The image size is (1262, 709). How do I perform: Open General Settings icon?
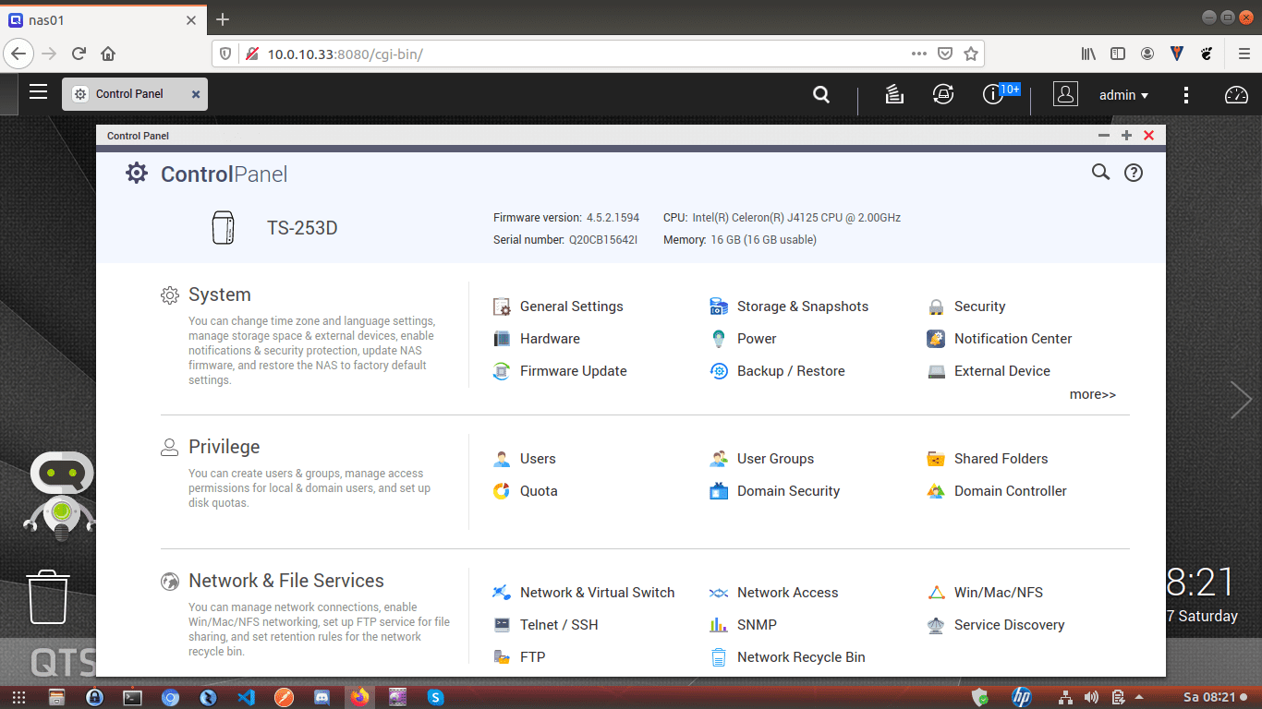[502, 306]
